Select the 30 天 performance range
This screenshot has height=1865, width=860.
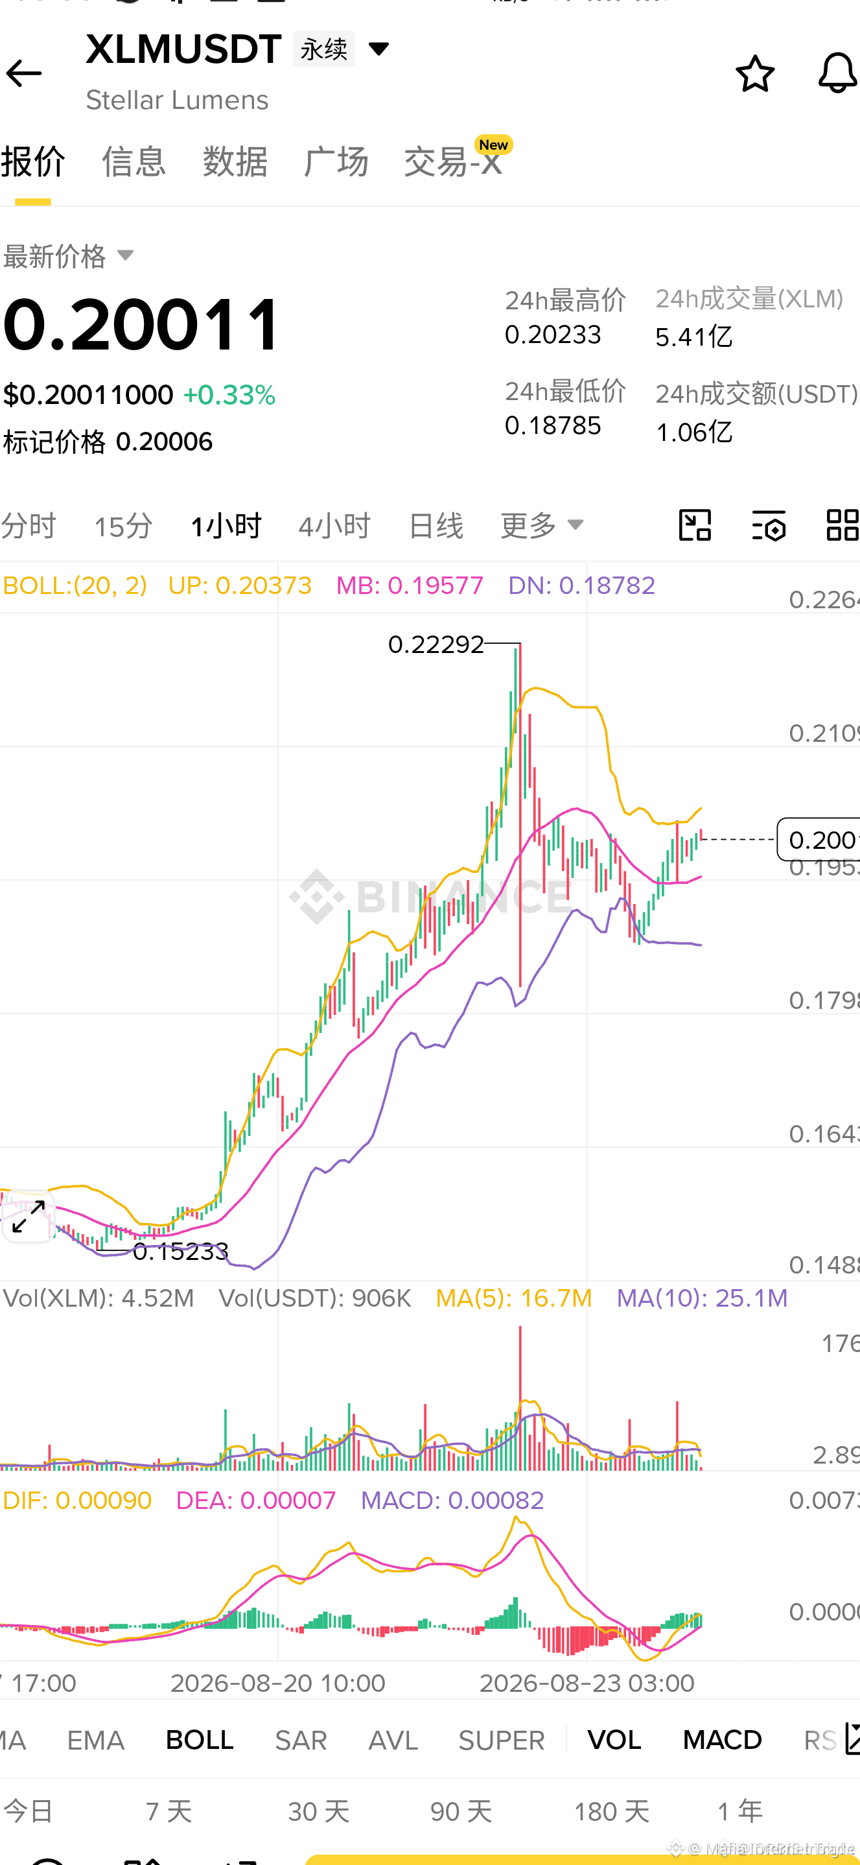[318, 1811]
